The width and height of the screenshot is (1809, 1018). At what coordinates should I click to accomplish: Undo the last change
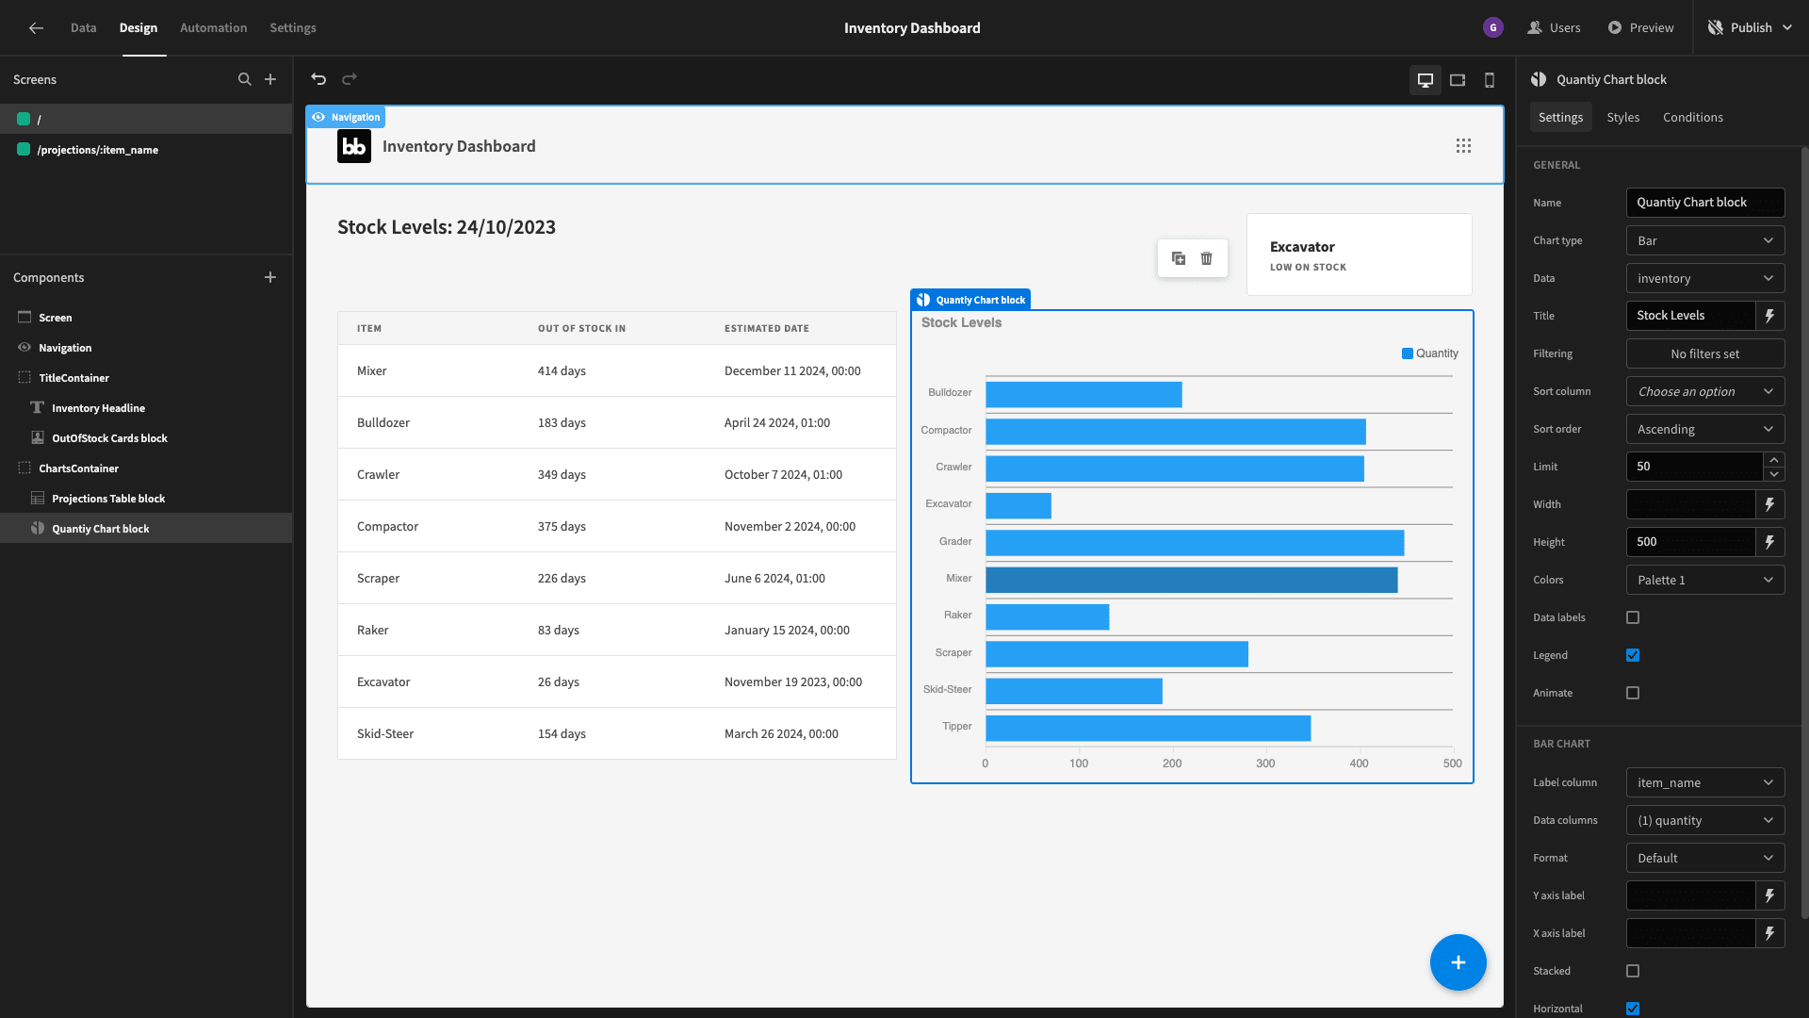318,79
